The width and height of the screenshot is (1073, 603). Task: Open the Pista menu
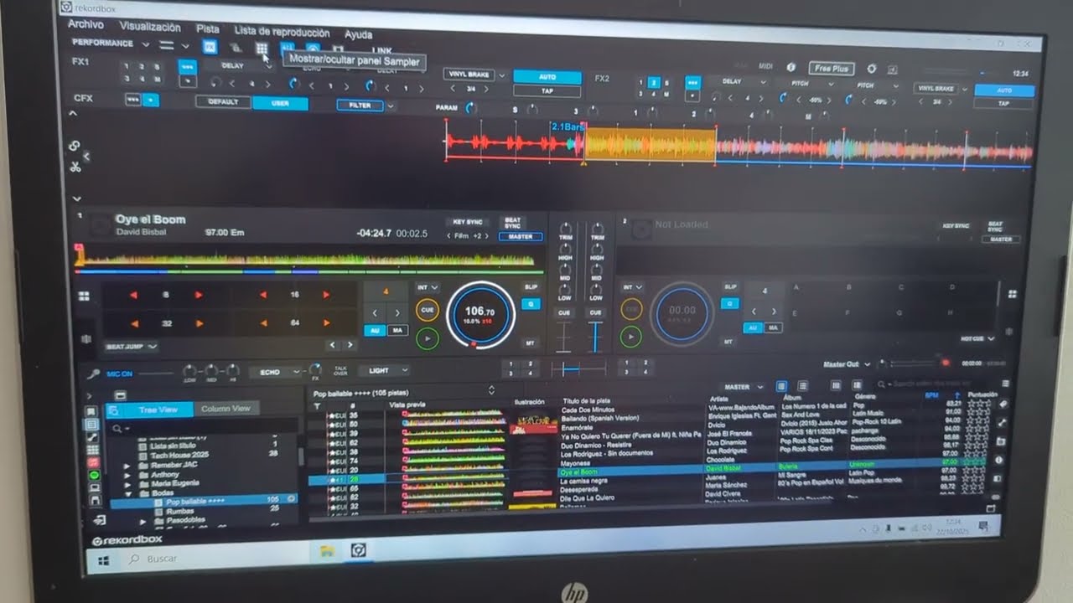(x=207, y=28)
